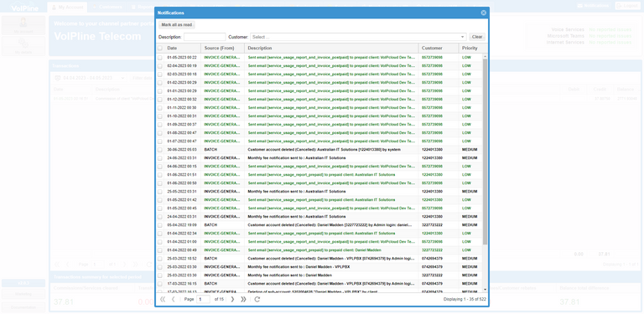Click customer 1224013380 in the 30-06-2022 row
The image size is (644, 314).
[432, 150]
